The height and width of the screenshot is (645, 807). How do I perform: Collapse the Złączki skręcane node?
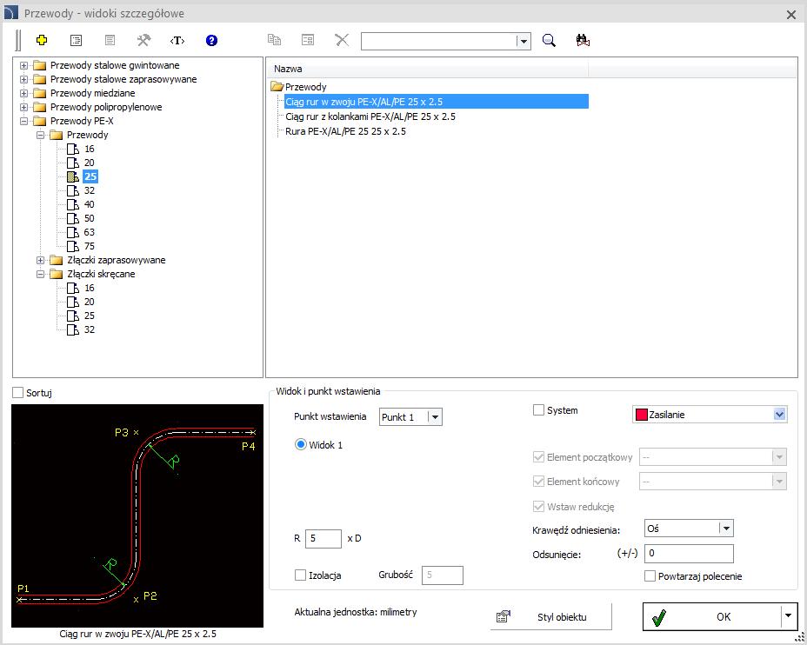[x=40, y=274]
